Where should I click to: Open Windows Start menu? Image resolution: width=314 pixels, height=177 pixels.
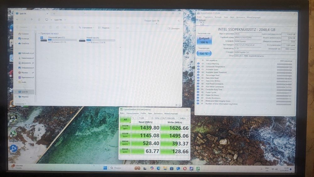[x=105, y=168]
